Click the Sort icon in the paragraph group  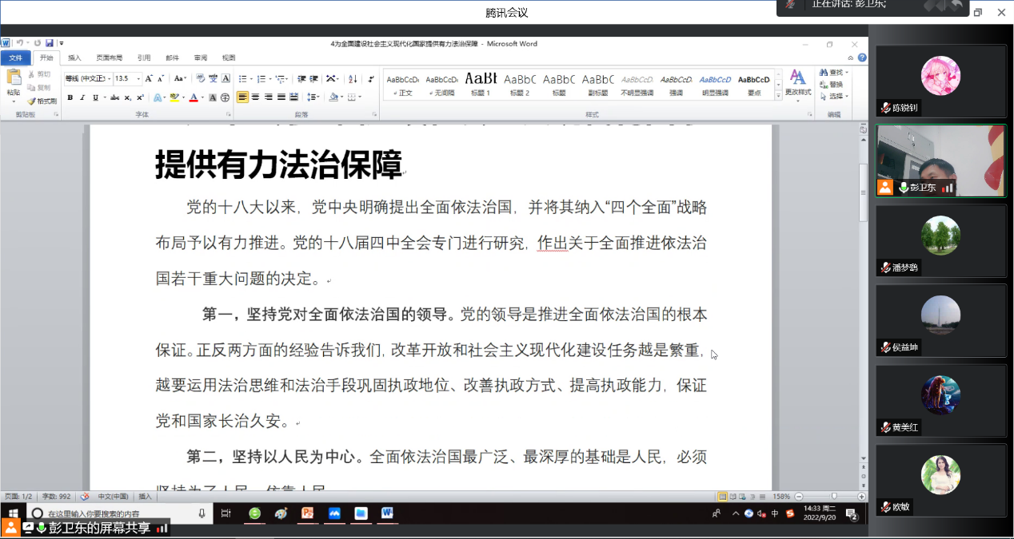pos(353,78)
